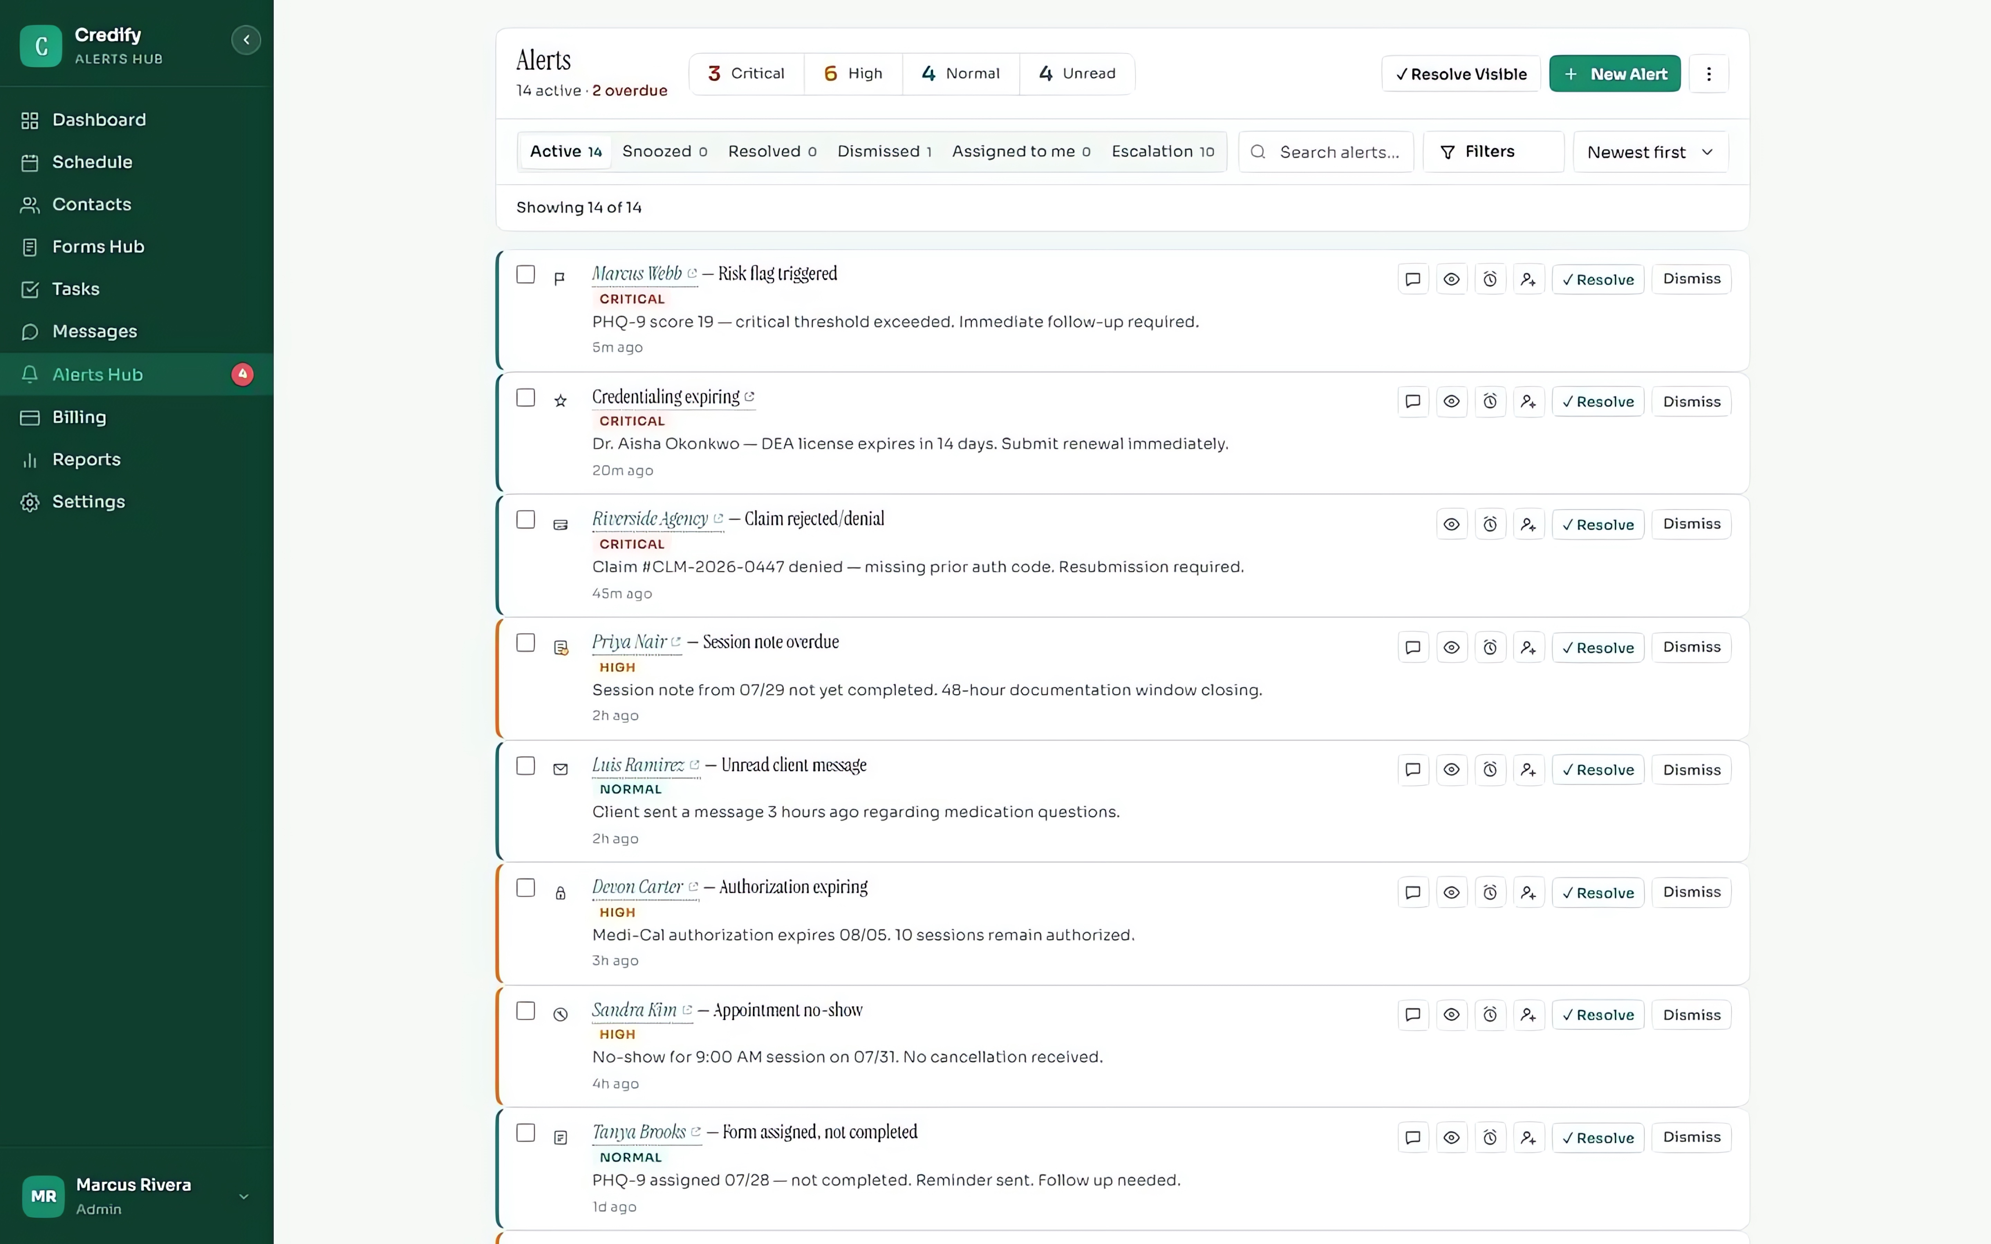The width and height of the screenshot is (1991, 1244).
Task: Click the New Alert button
Action: (1614, 74)
